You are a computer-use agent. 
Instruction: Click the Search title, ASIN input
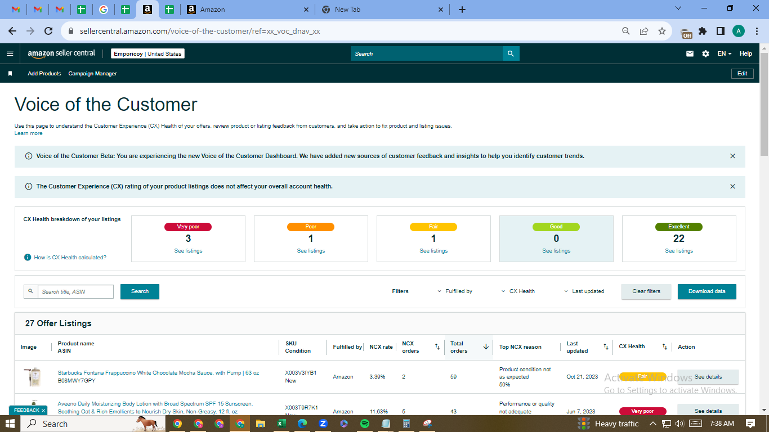tap(75, 291)
